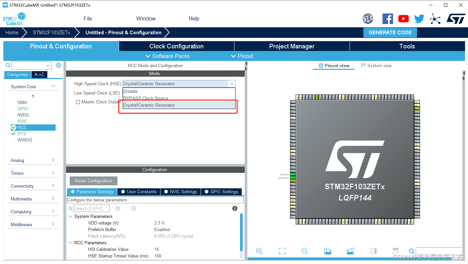Switch to Tools tab
The height and width of the screenshot is (264, 468).
(407, 46)
